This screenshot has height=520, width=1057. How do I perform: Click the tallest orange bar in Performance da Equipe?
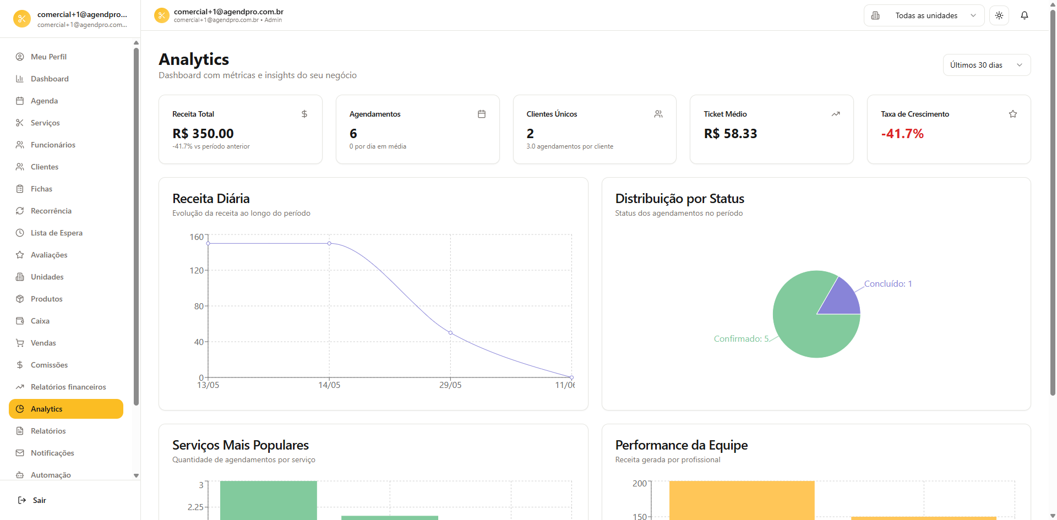click(x=742, y=500)
